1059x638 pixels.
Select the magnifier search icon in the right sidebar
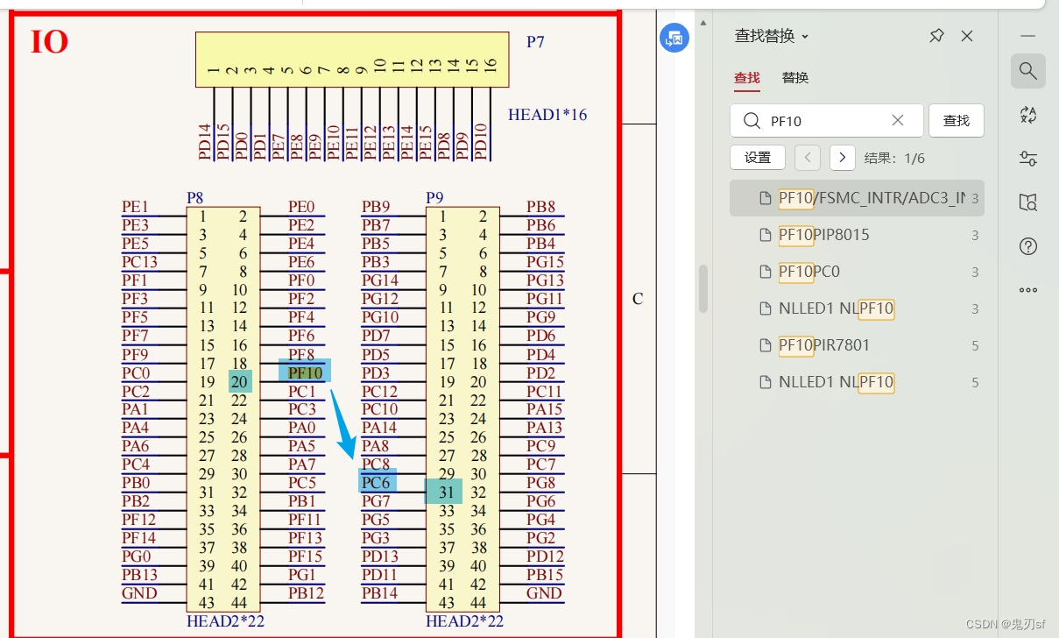coord(1028,71)
